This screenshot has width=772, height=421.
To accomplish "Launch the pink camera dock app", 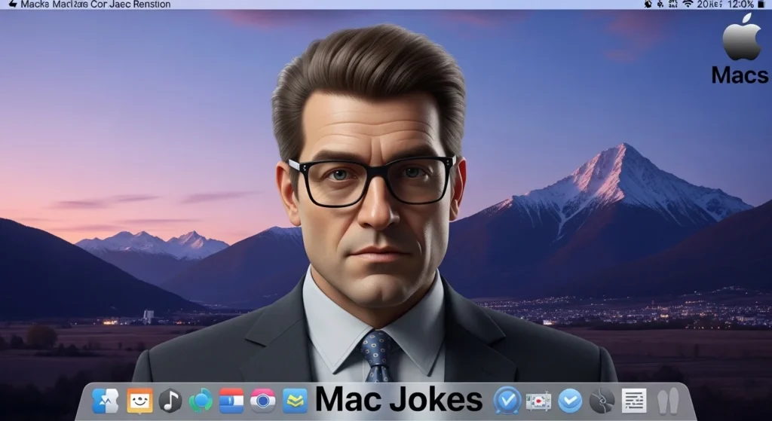I will click(263, 401).
